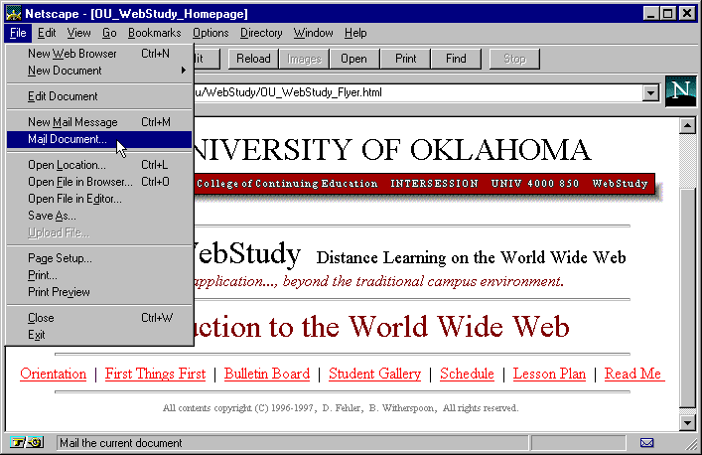Click the Stop toolbar button

point(514,59)
